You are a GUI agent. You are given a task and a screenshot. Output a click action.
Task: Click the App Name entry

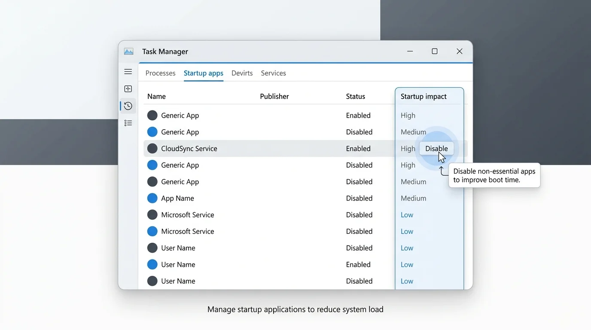177,199
